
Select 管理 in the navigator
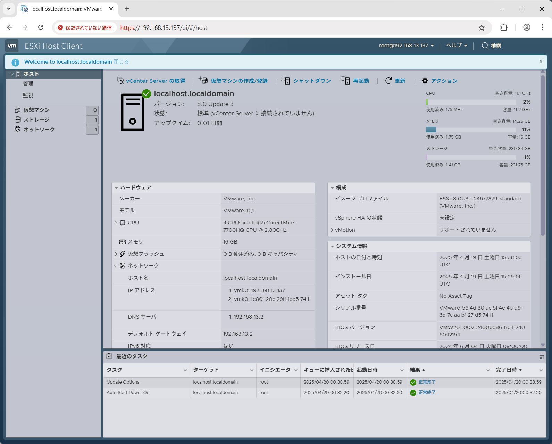pyautogui.click(x=28, y=84)
